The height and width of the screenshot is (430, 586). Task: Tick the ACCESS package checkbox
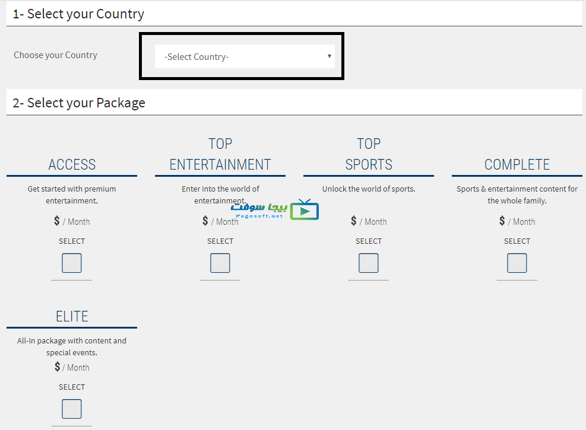pyautogui.click(x=72, y=263)
